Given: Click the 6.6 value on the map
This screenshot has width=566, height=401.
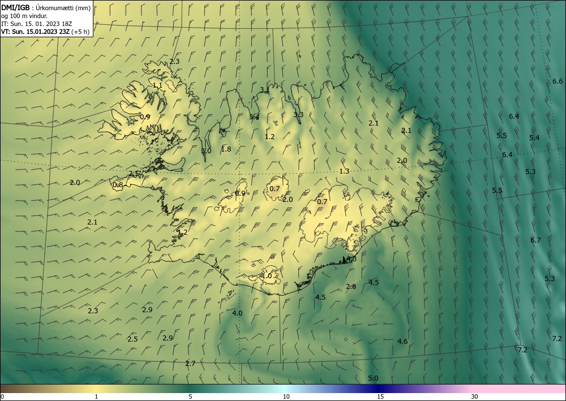Looking at the screenshot, I should (558, 81).
